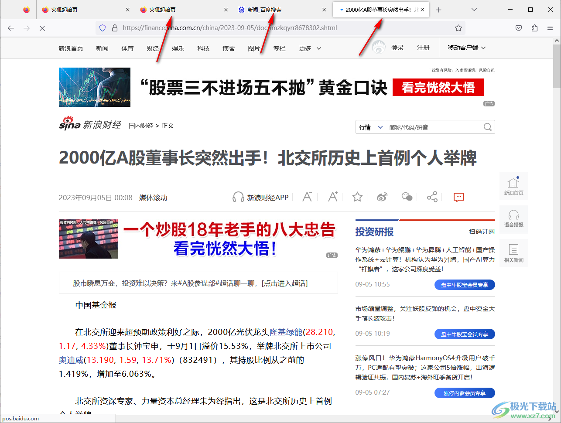This screenshot has height=423, width=561.
Task: Share article to Weibo
Action: 382,197
